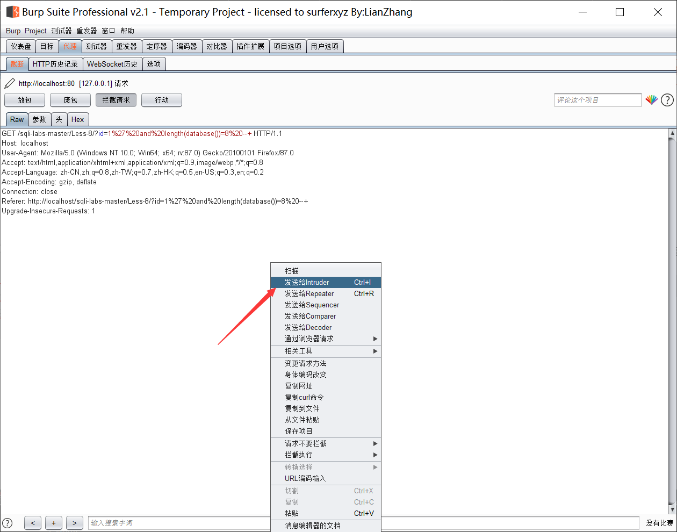This screenshot has width=677, height=532.
Task: Click 粘贴 in context menu
Action: point(326,513)
